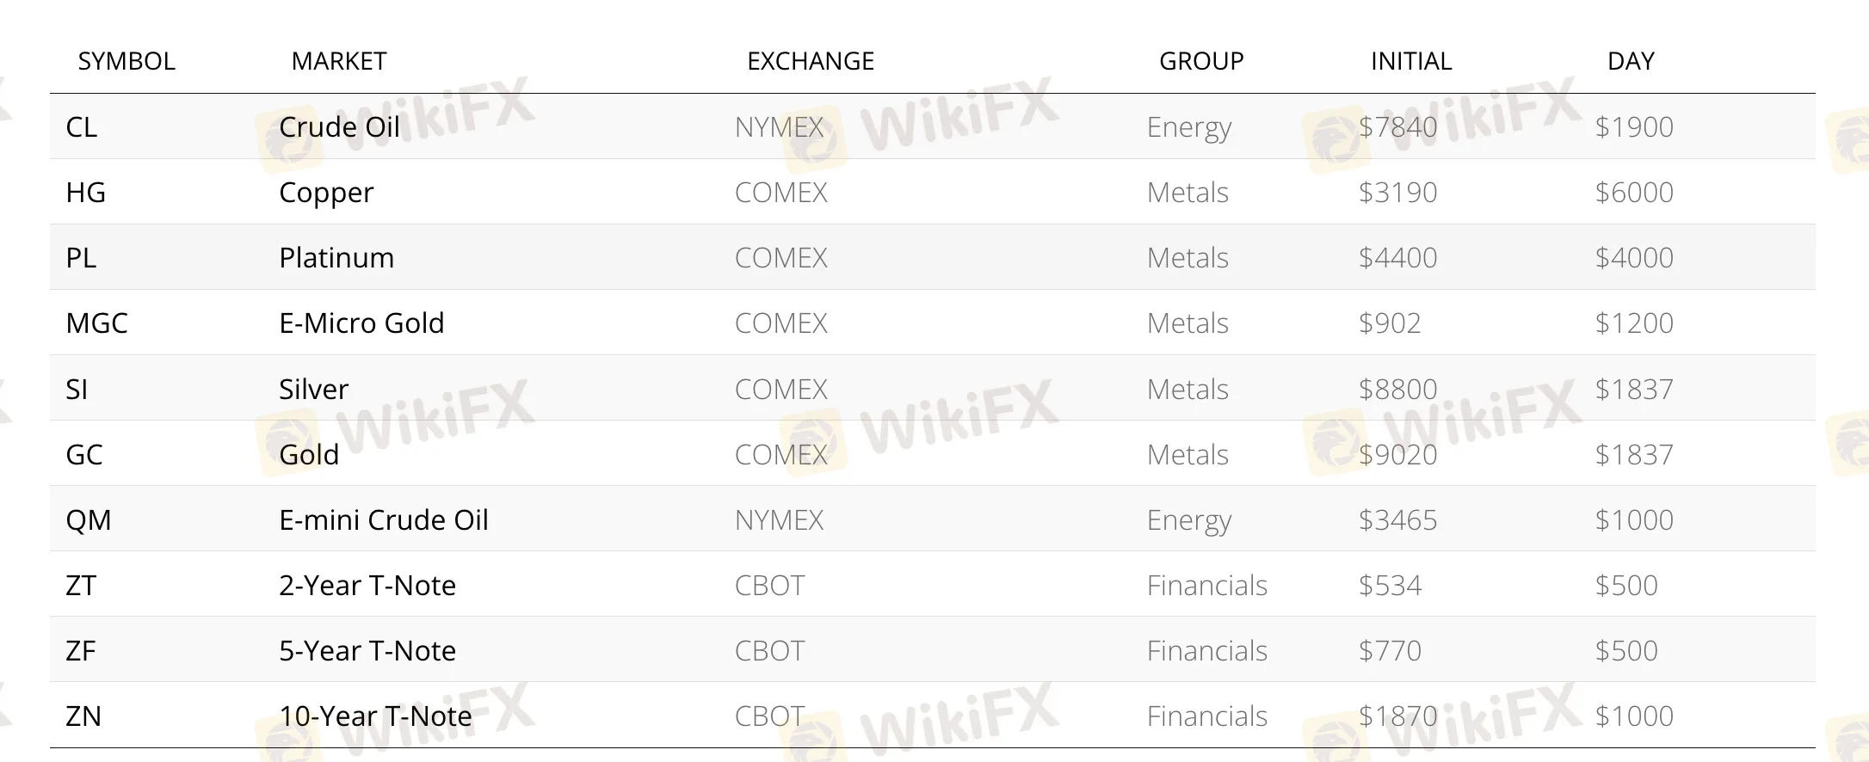
Task: Click the $7840 initial margin value
Action: click(1397, 127)
